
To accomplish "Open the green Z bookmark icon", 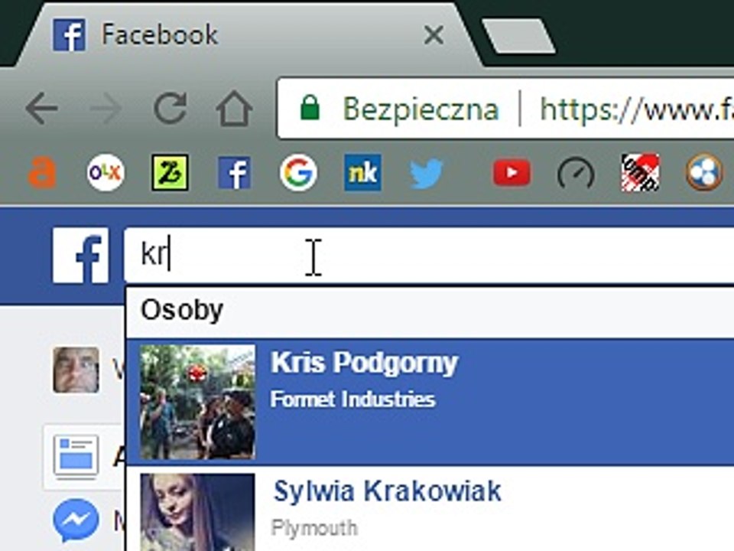I will point(170,173).
